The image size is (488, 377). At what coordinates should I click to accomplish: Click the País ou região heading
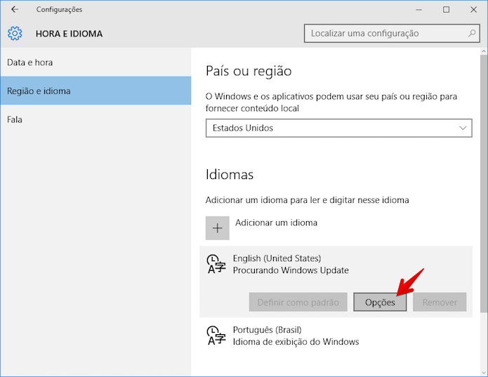pos(249,71)
